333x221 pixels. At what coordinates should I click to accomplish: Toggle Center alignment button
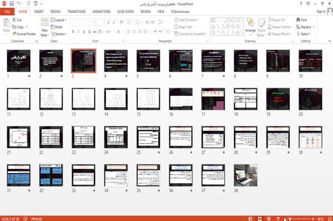[134, 32]
